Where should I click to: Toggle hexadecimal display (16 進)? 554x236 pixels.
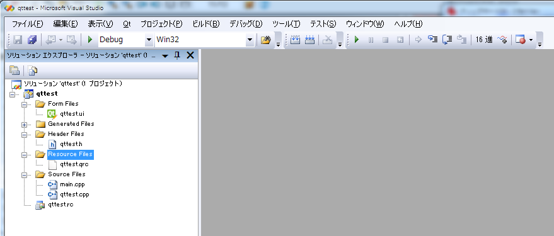[483, 40]
